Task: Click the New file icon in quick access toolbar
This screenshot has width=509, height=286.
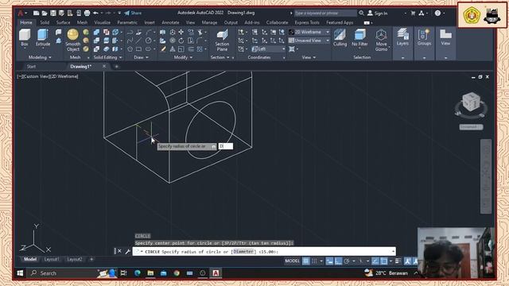Action: (x=36, y=13)
